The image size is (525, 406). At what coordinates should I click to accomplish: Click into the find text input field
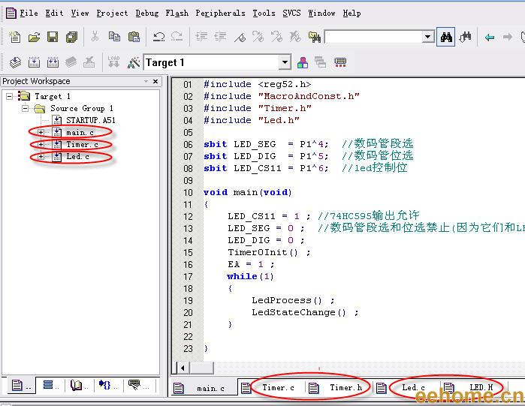tap(374, 37)
